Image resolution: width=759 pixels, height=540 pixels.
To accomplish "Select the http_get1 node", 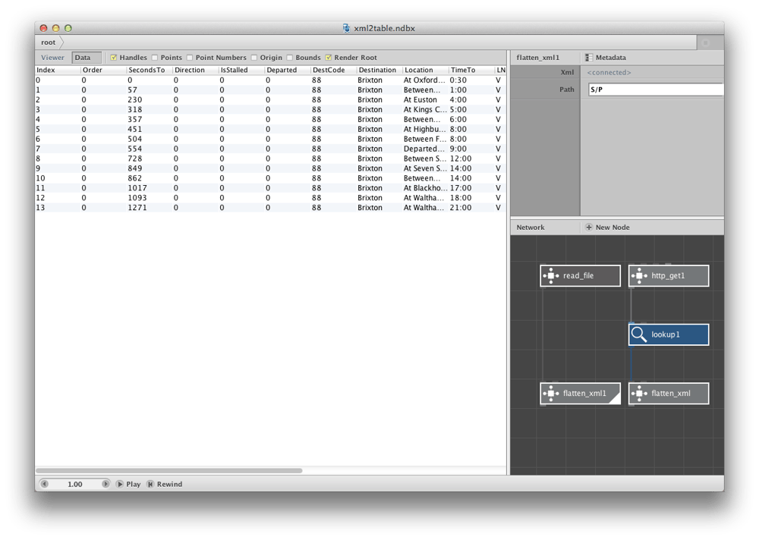I will pos(669,276).
